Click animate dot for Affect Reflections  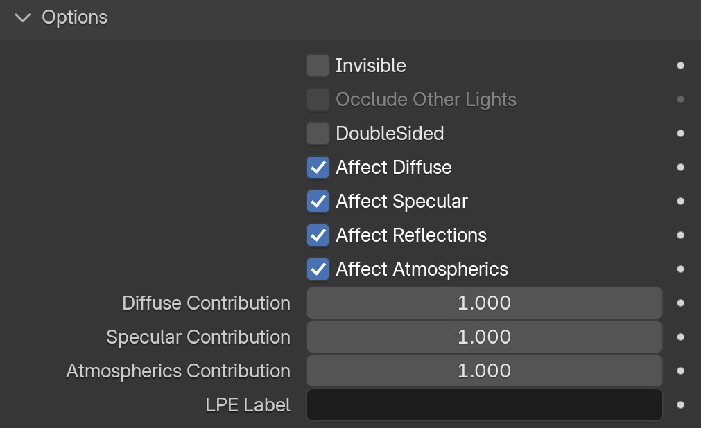(680, 235)
